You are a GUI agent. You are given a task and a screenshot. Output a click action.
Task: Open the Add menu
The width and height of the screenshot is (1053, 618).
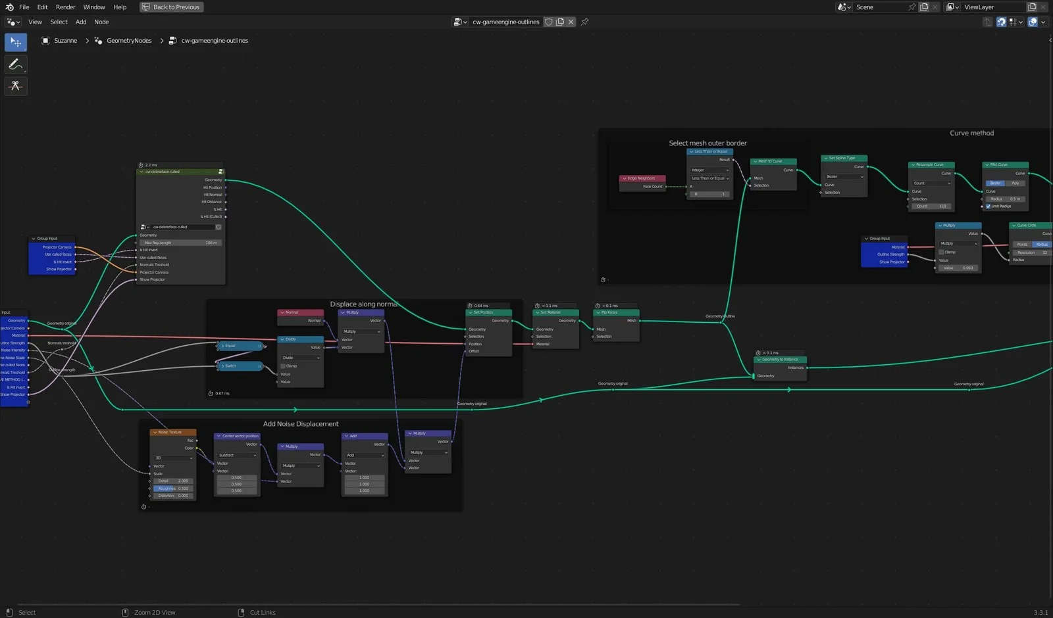coord(80,22)
